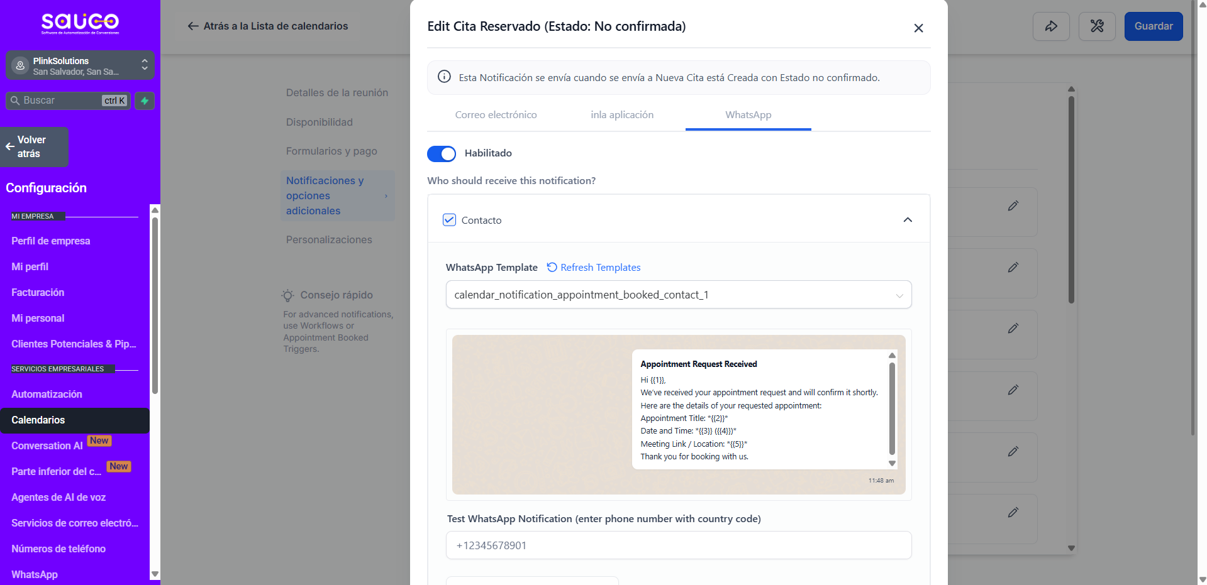Select the inla aplicación tab
This screenshot has width=1207, height=585.
pyautogui.click(x=621, y=115)
